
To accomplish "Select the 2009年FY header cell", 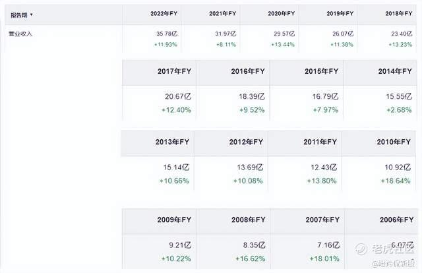I will pyautogui.click(x=175, y=220).
